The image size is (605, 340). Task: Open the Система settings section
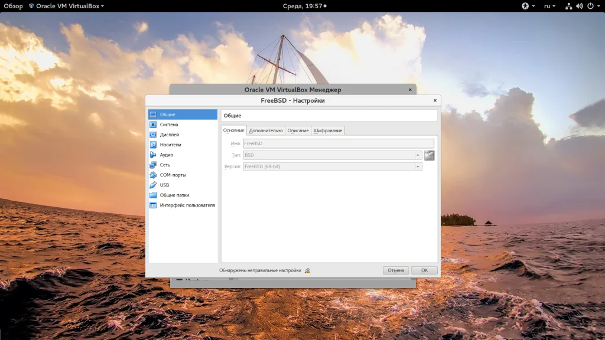[x=168, y=125]
